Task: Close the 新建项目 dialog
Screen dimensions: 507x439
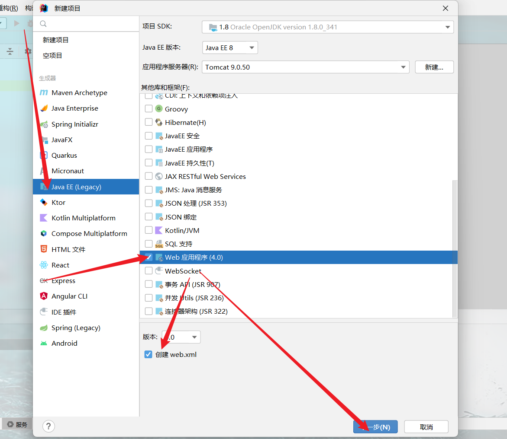Action: (445, 8)
